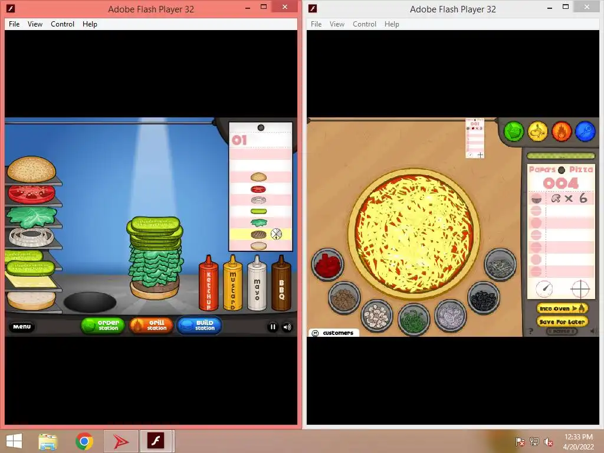Click the red arrow taskbar app
This screenshot has height=453, width=604.
tap(121, 441)
